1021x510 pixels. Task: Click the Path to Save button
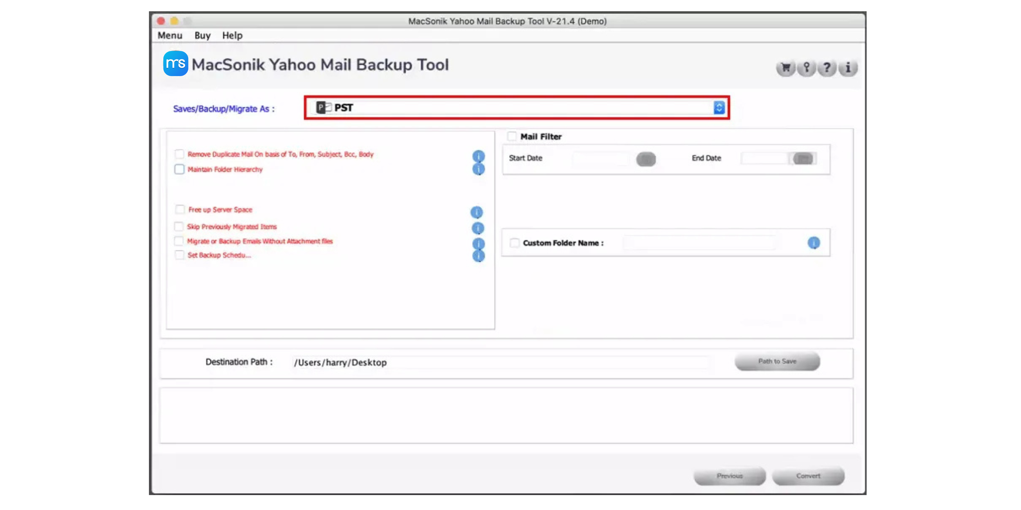click(x=777, y=361)
